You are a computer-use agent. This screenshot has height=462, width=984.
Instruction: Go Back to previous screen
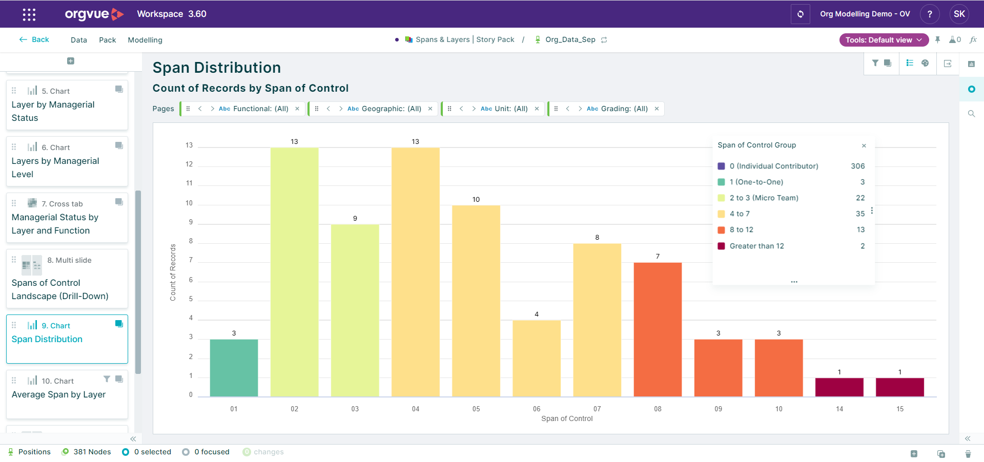34,39
